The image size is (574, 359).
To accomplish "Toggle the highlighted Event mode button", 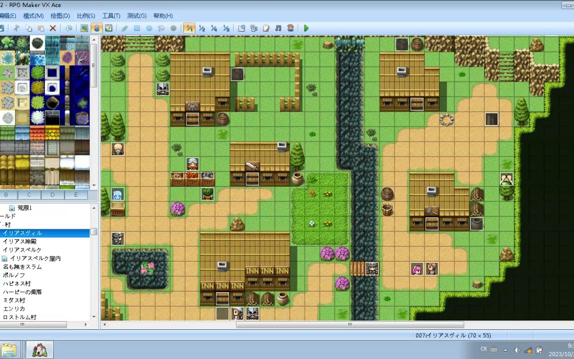I will click(97, 28).
